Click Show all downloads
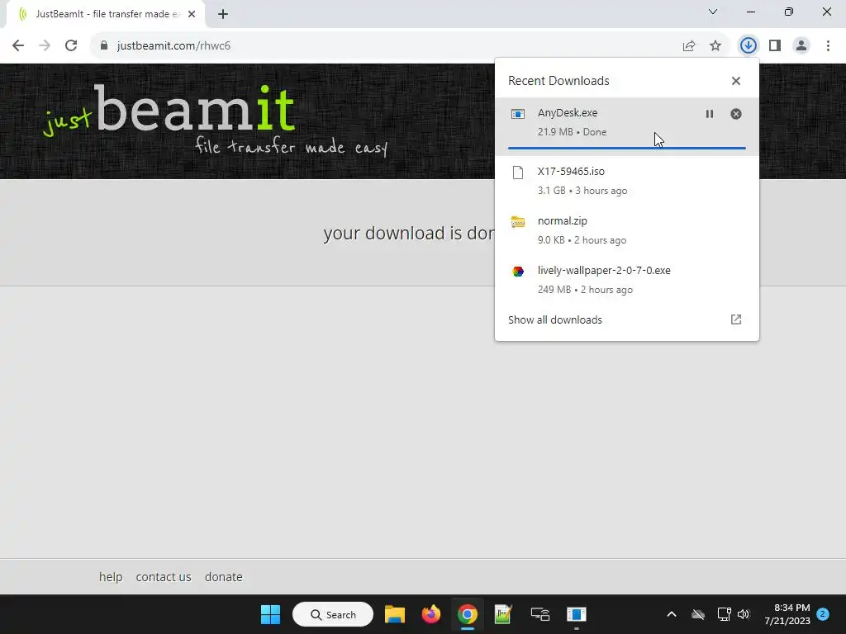This screenshot has height=634, width=846. click(555, 319)
